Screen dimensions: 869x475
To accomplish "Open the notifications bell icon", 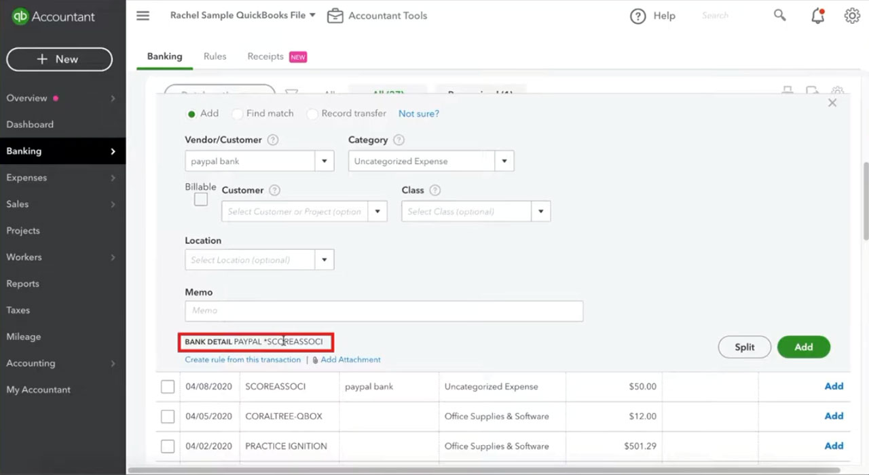I will (x=817, y=16).
